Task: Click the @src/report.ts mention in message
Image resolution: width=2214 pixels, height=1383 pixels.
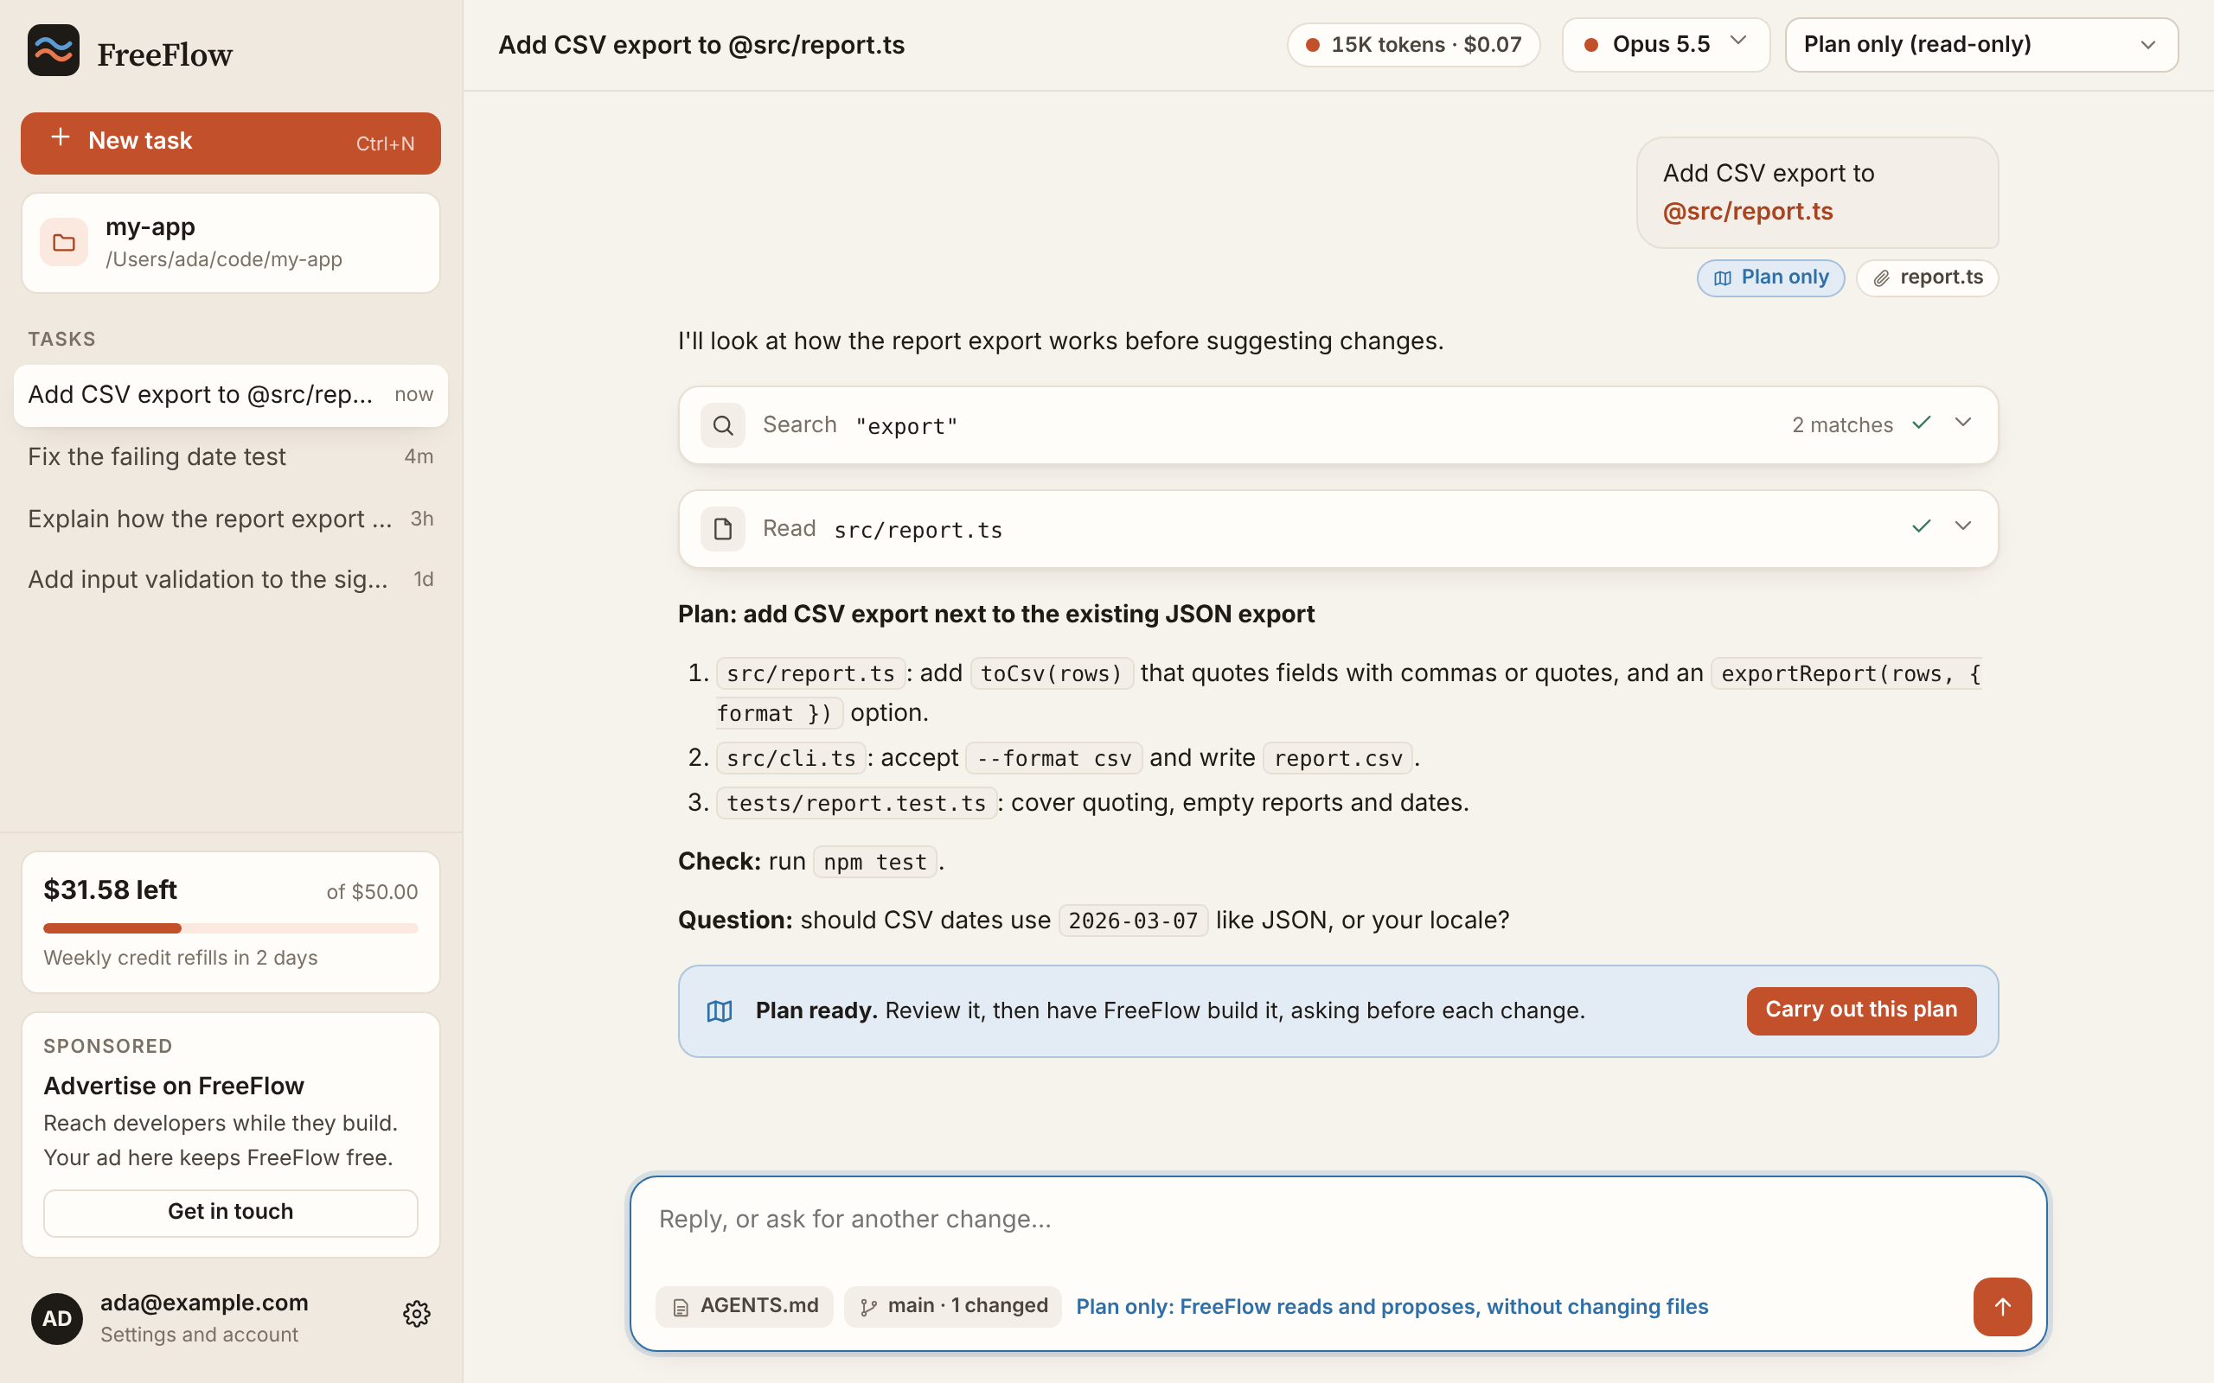Action: (x=1747, y=211)
